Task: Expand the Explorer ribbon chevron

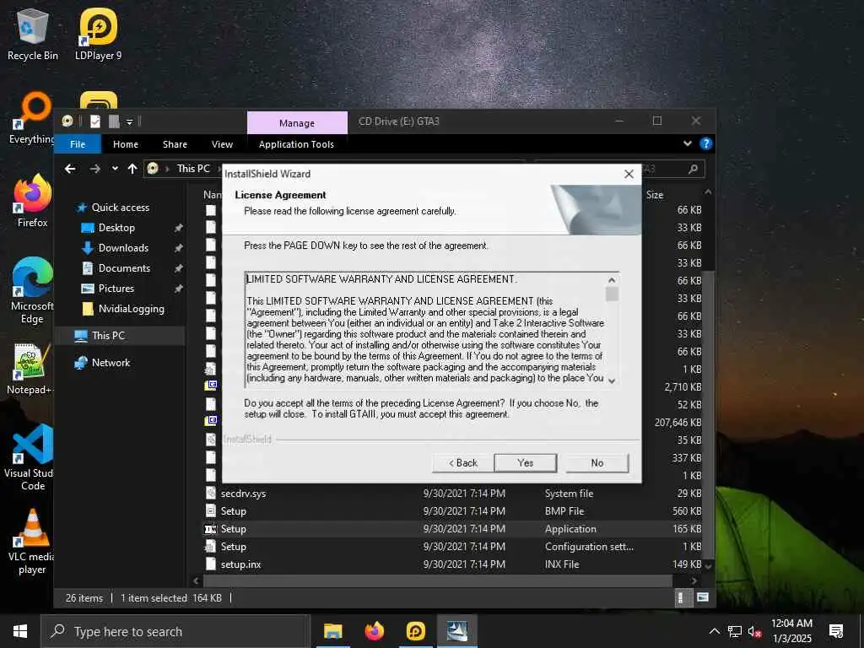Action: (x=687, y=143)
